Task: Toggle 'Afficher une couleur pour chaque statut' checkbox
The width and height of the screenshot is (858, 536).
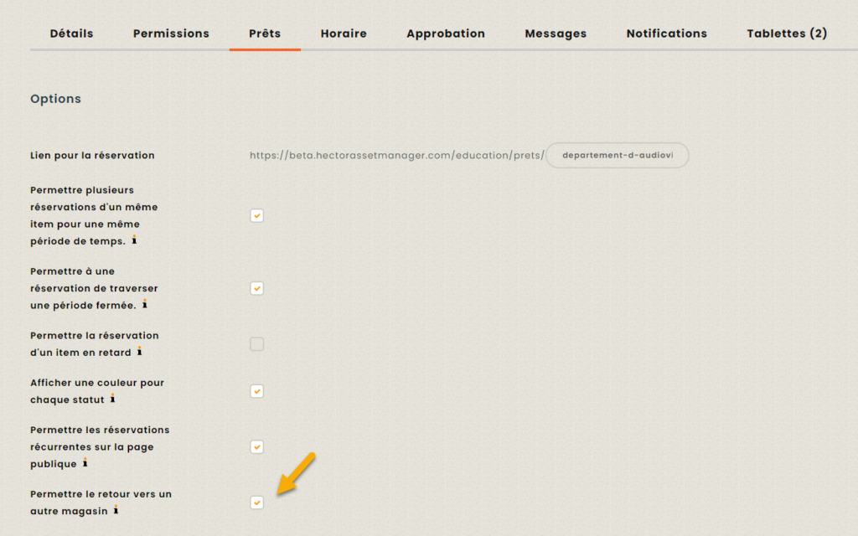Action: [x=257, y=391]
